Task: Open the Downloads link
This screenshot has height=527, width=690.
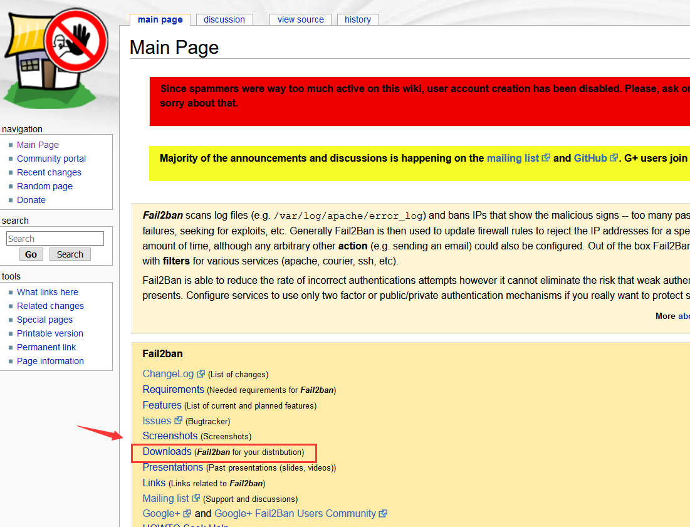Action: [x=167, y=452]
